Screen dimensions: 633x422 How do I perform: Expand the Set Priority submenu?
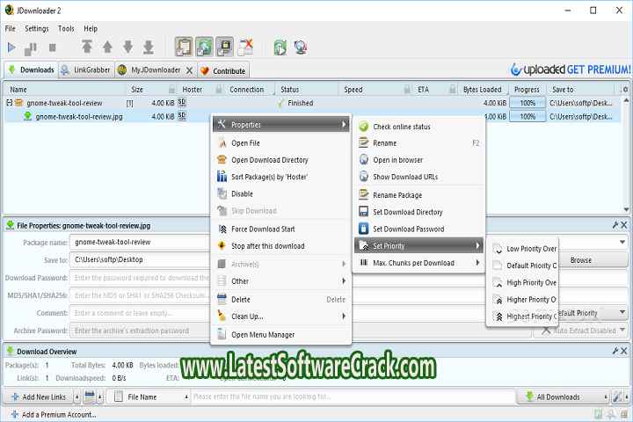[419, 246]
